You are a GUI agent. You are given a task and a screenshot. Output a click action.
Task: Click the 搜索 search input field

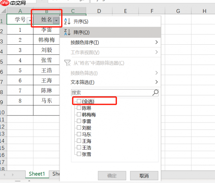click(x=115, y=93)
